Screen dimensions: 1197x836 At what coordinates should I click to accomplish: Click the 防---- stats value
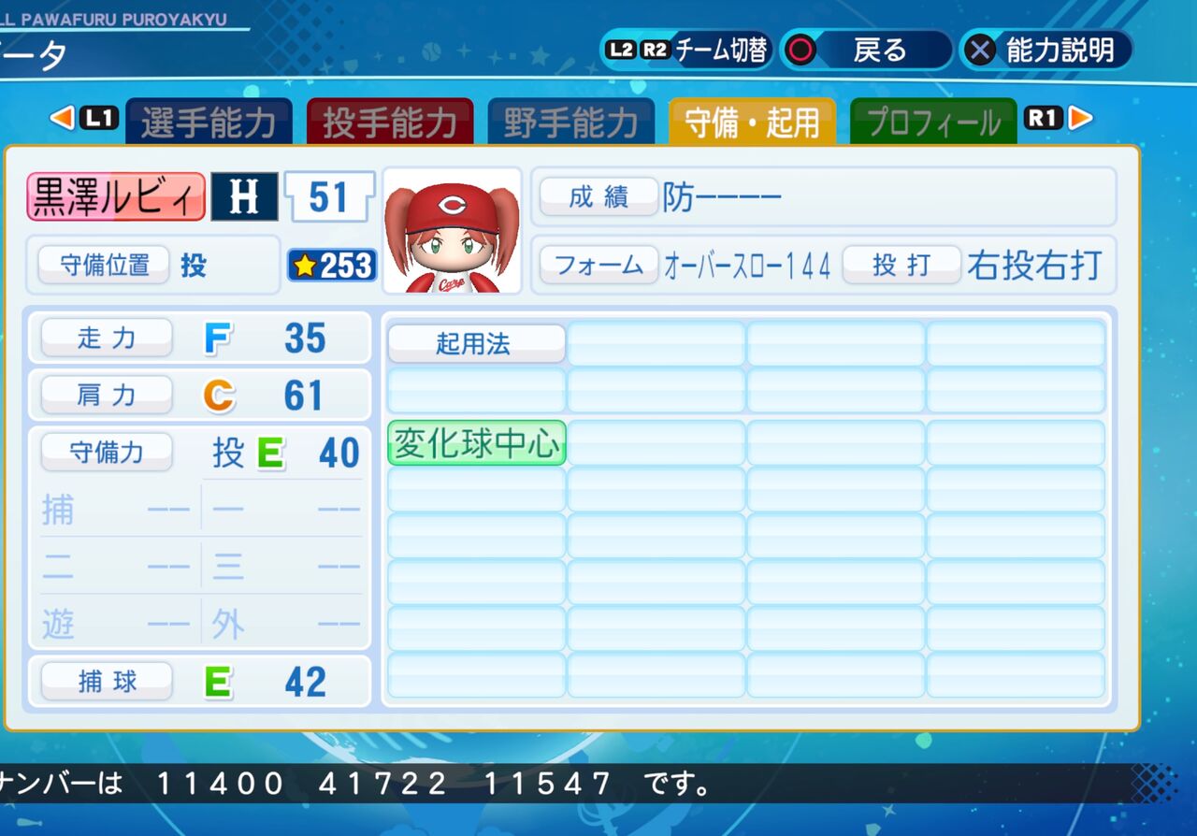(722, 197)
